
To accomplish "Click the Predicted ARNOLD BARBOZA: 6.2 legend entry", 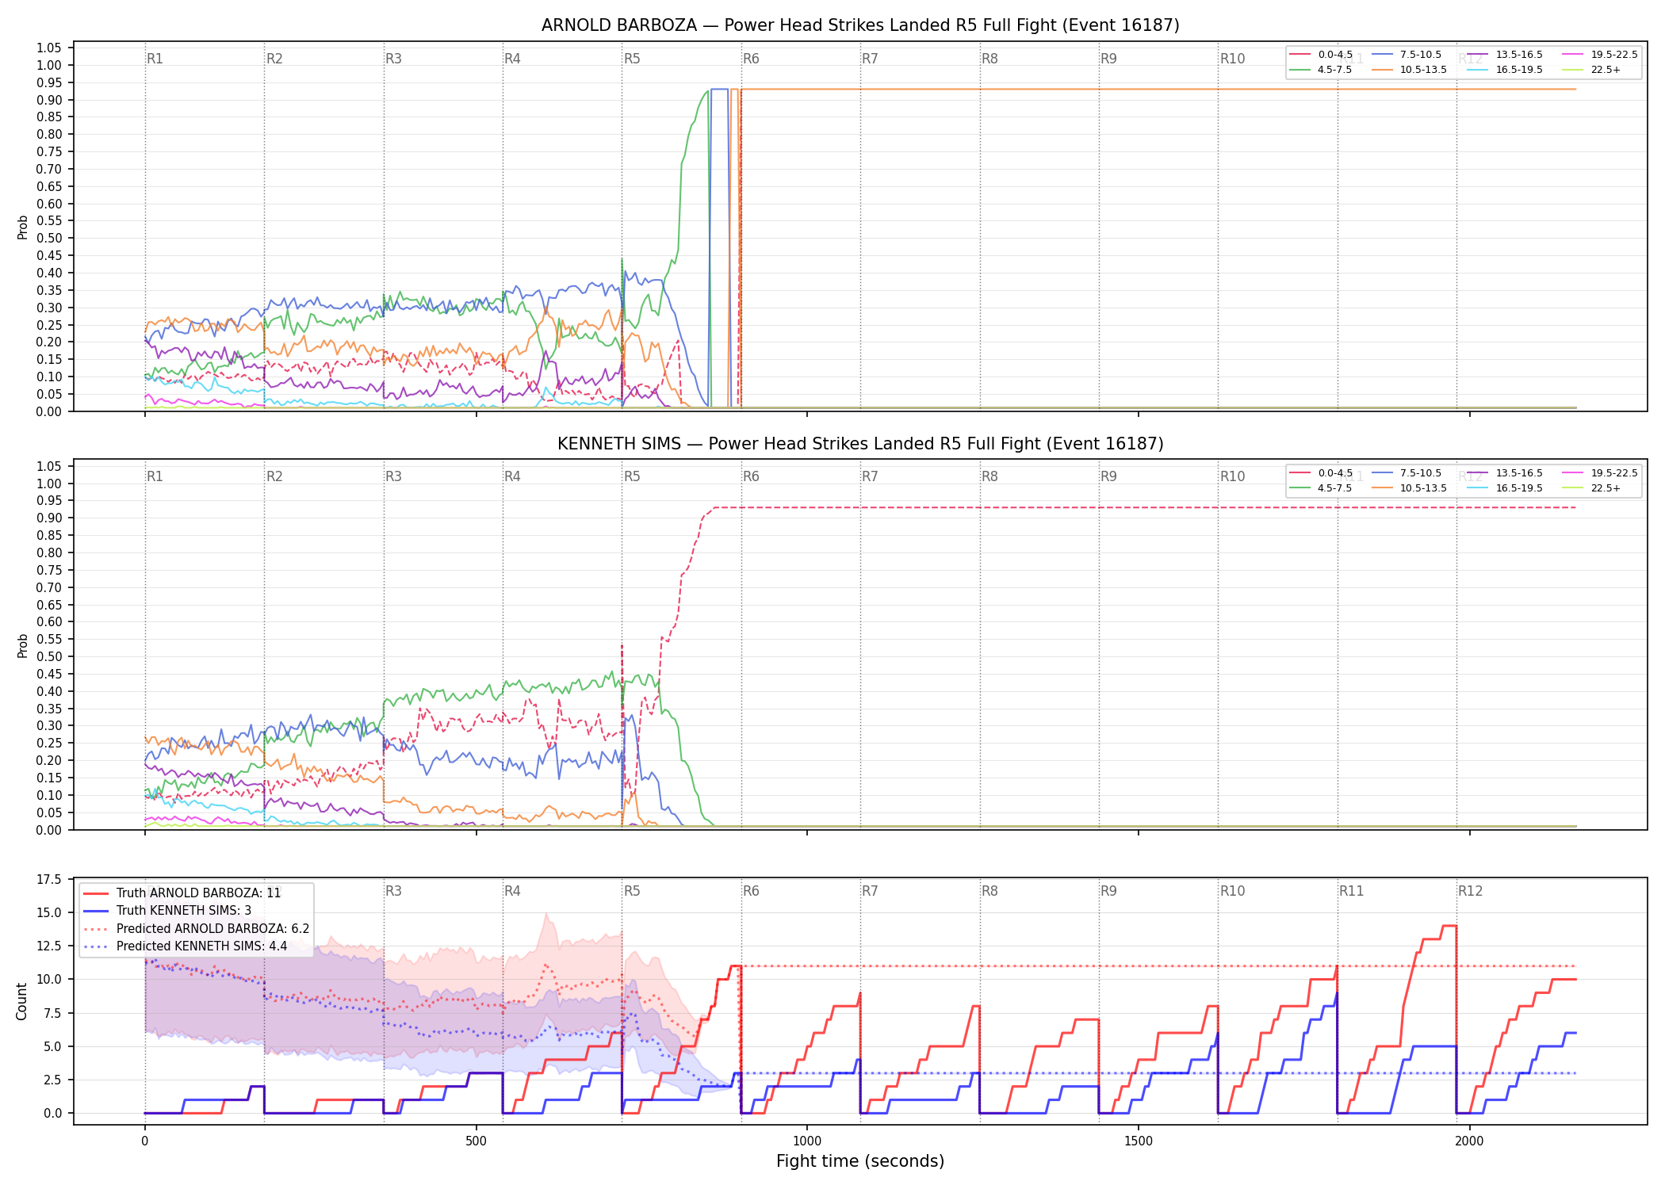I will tap(197, 928).
